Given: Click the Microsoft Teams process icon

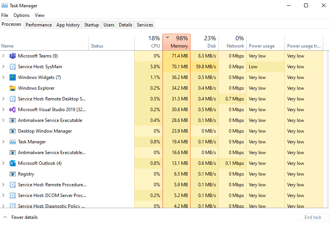Looking at the screenshot, I should [x=13, y=56].
